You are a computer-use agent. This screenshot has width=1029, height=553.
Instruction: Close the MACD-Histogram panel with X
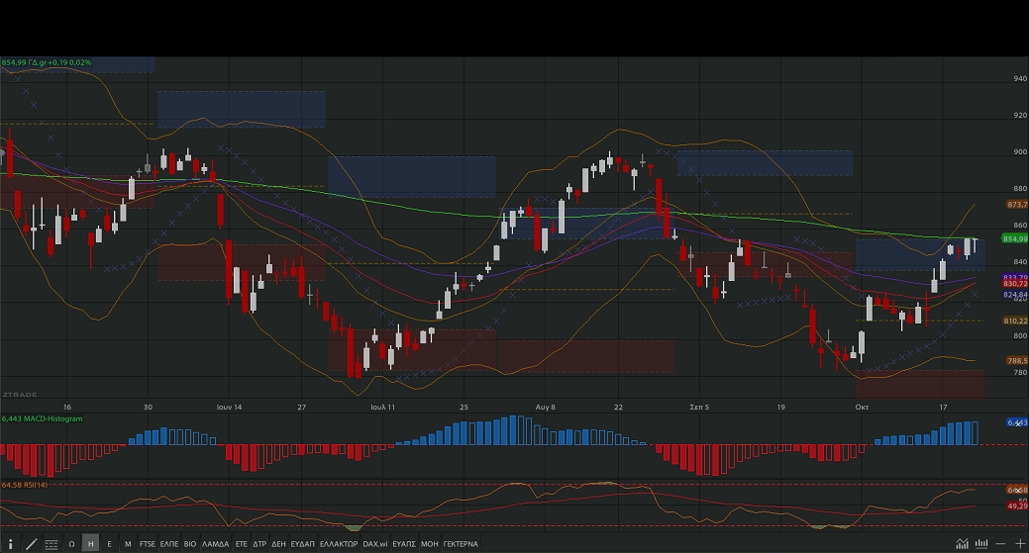1018,423
